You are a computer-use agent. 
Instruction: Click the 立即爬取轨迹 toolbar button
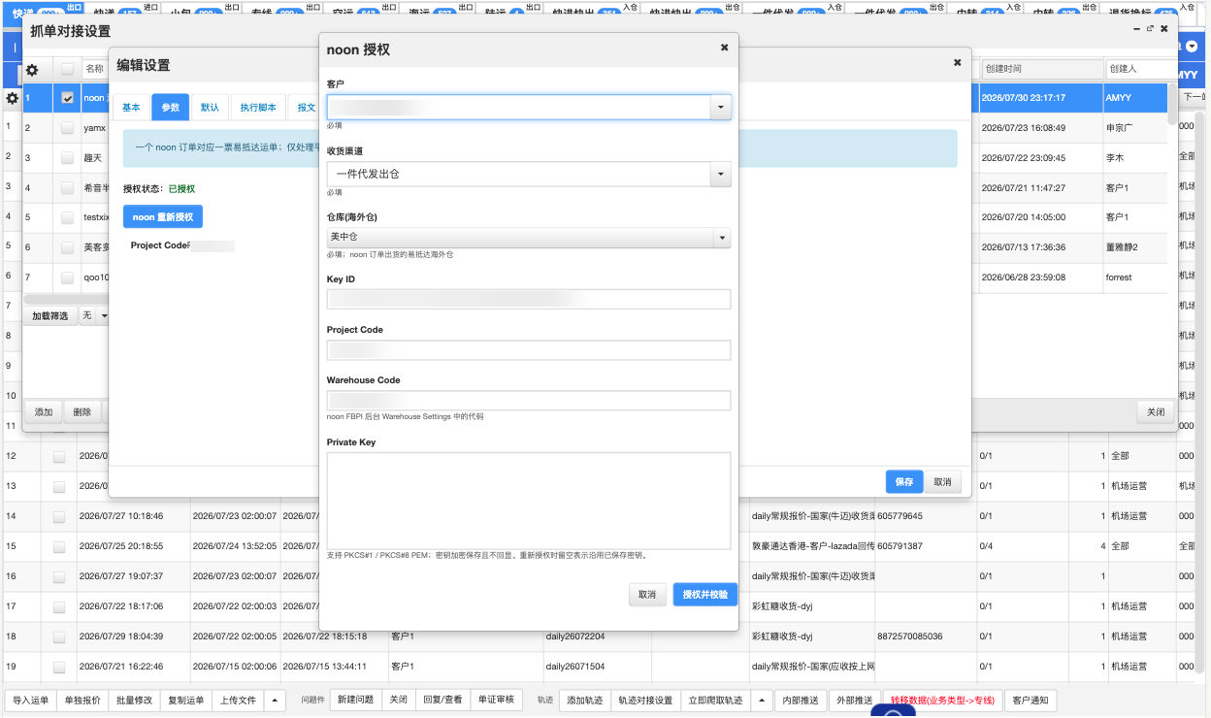coord(715,701)
